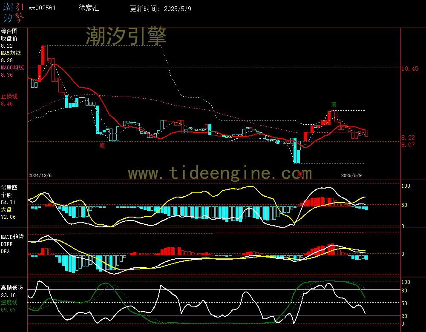Click the stock name 徐家汇

[89, 8]
